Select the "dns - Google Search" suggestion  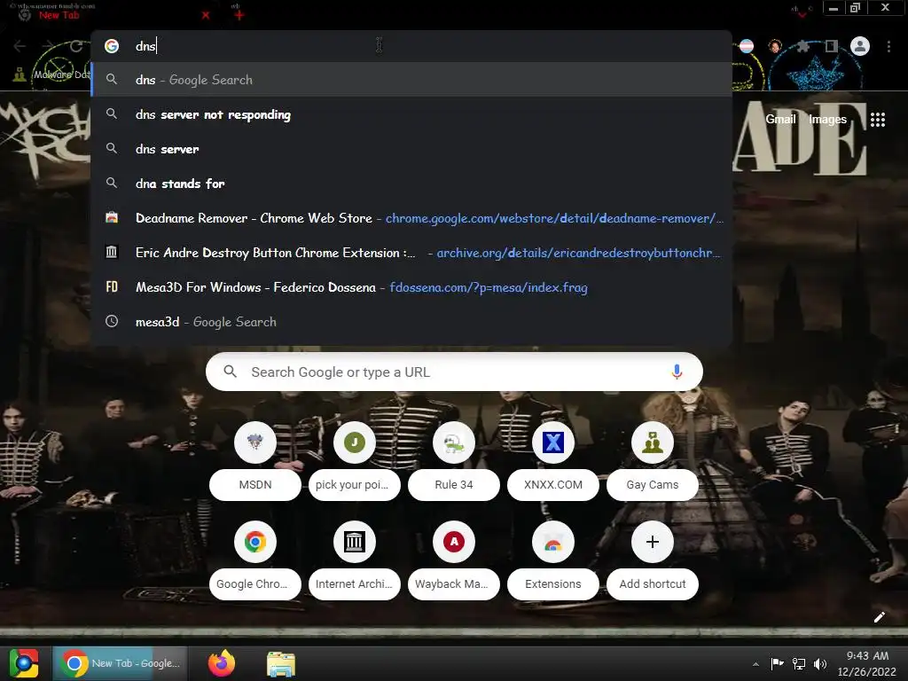[x=411, y=80]
